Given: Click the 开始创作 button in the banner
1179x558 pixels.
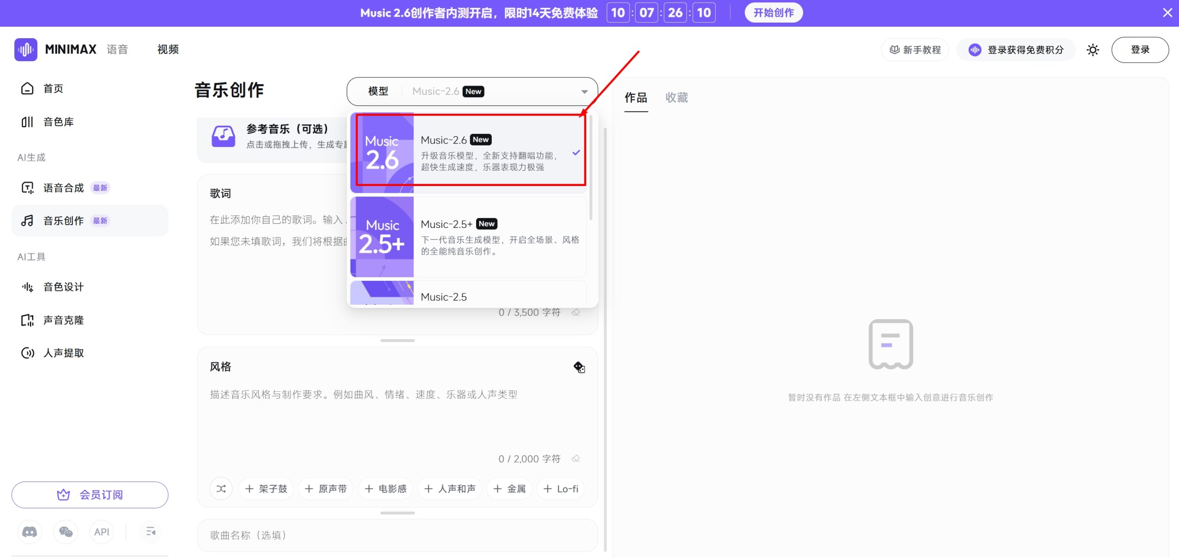Looking at the screenshot, I should 773,12.
